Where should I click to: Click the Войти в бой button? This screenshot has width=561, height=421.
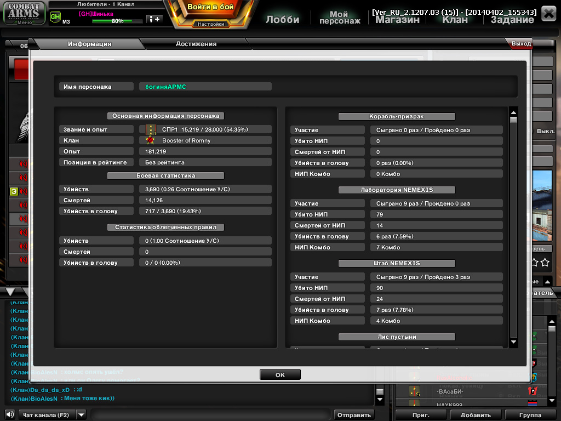pos(210,8)
